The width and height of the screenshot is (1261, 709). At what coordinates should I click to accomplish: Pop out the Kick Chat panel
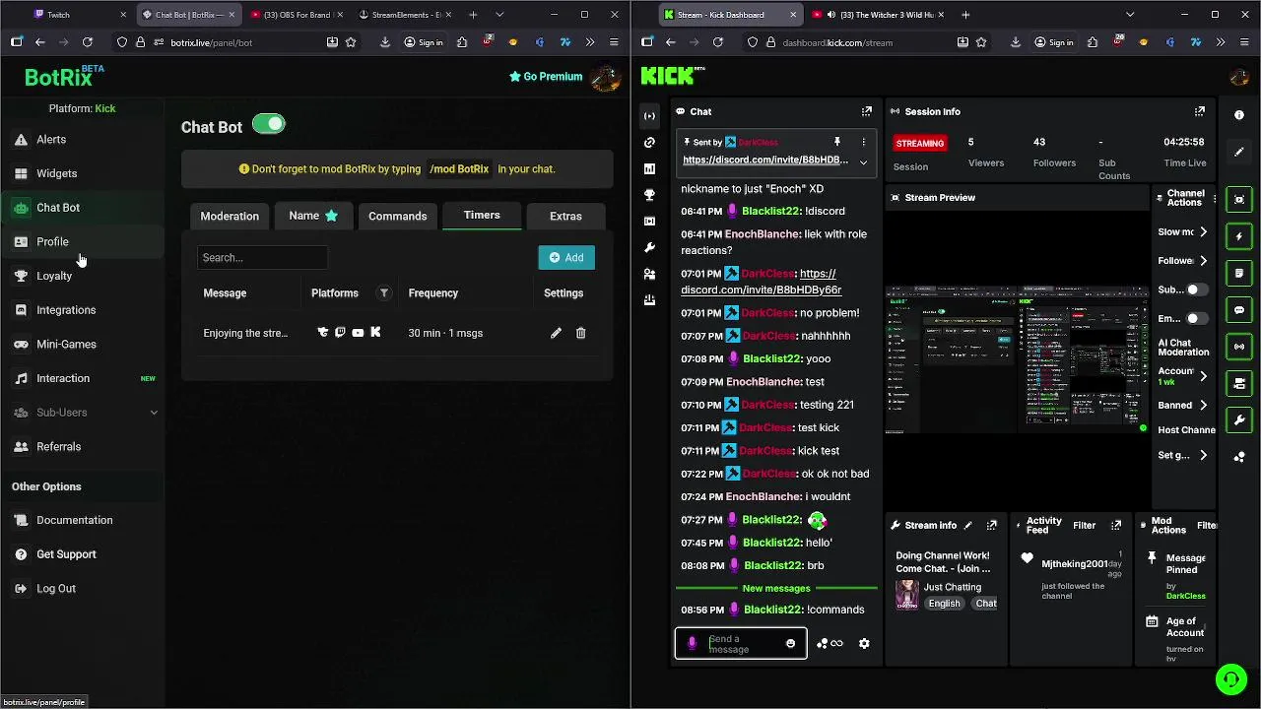(867, 112)
